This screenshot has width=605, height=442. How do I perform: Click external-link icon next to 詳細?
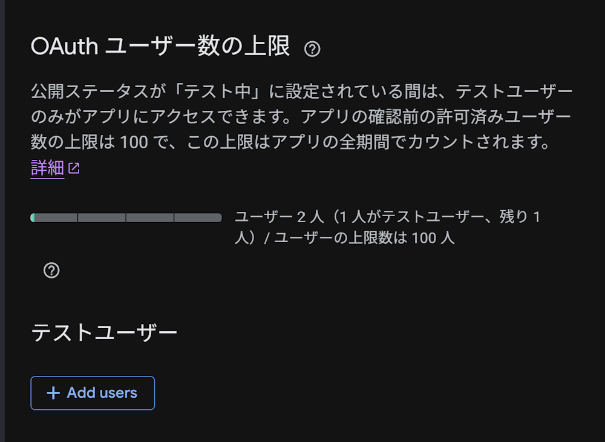74,168
